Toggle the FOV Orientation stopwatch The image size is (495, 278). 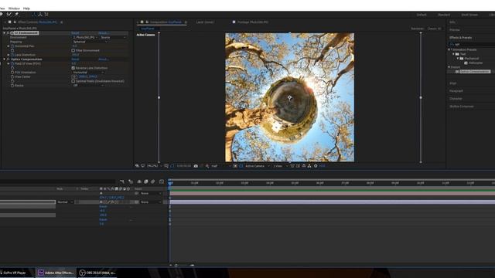[12, 72]
